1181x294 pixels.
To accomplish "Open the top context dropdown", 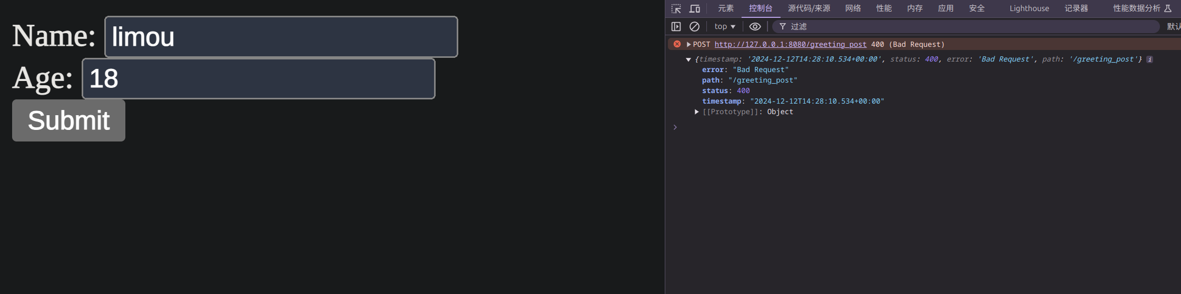I will click(x=724, y=26).
